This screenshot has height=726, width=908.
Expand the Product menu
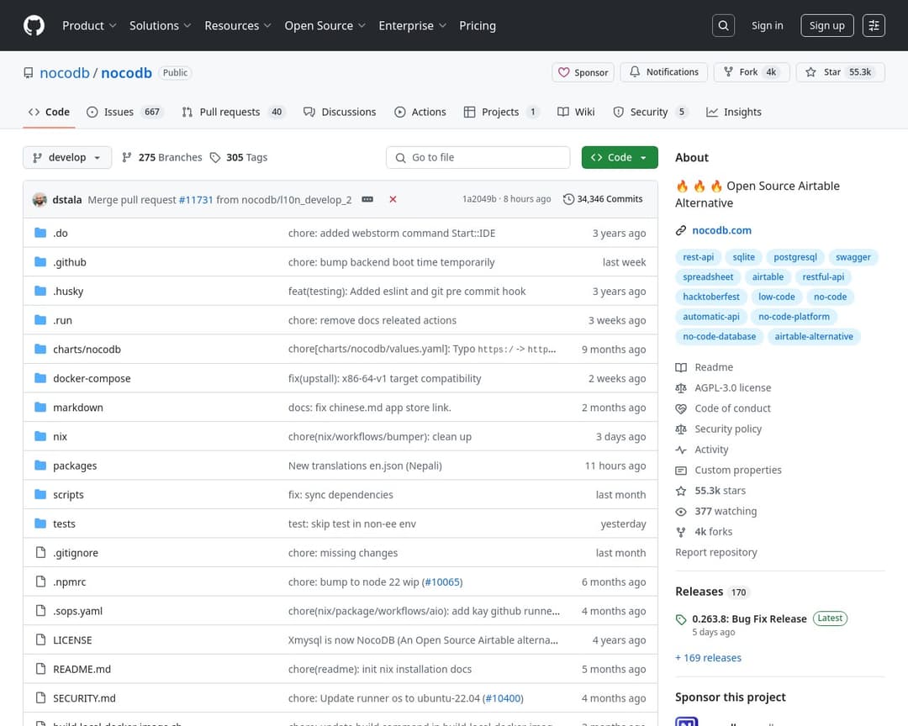[89, 25]
